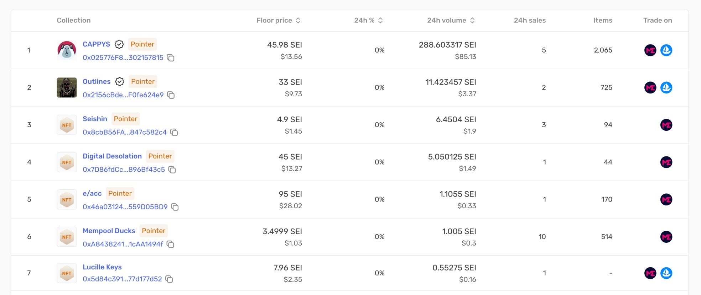701x295 pixels.
Task: Open Lucille Keys on OpenSea
Action: click(x=666, y=273)
